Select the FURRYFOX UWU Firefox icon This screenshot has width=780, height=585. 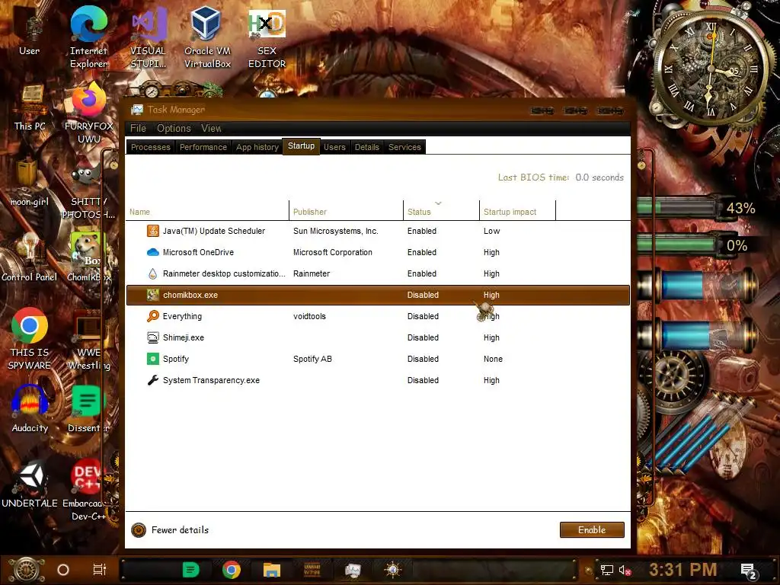88,113
